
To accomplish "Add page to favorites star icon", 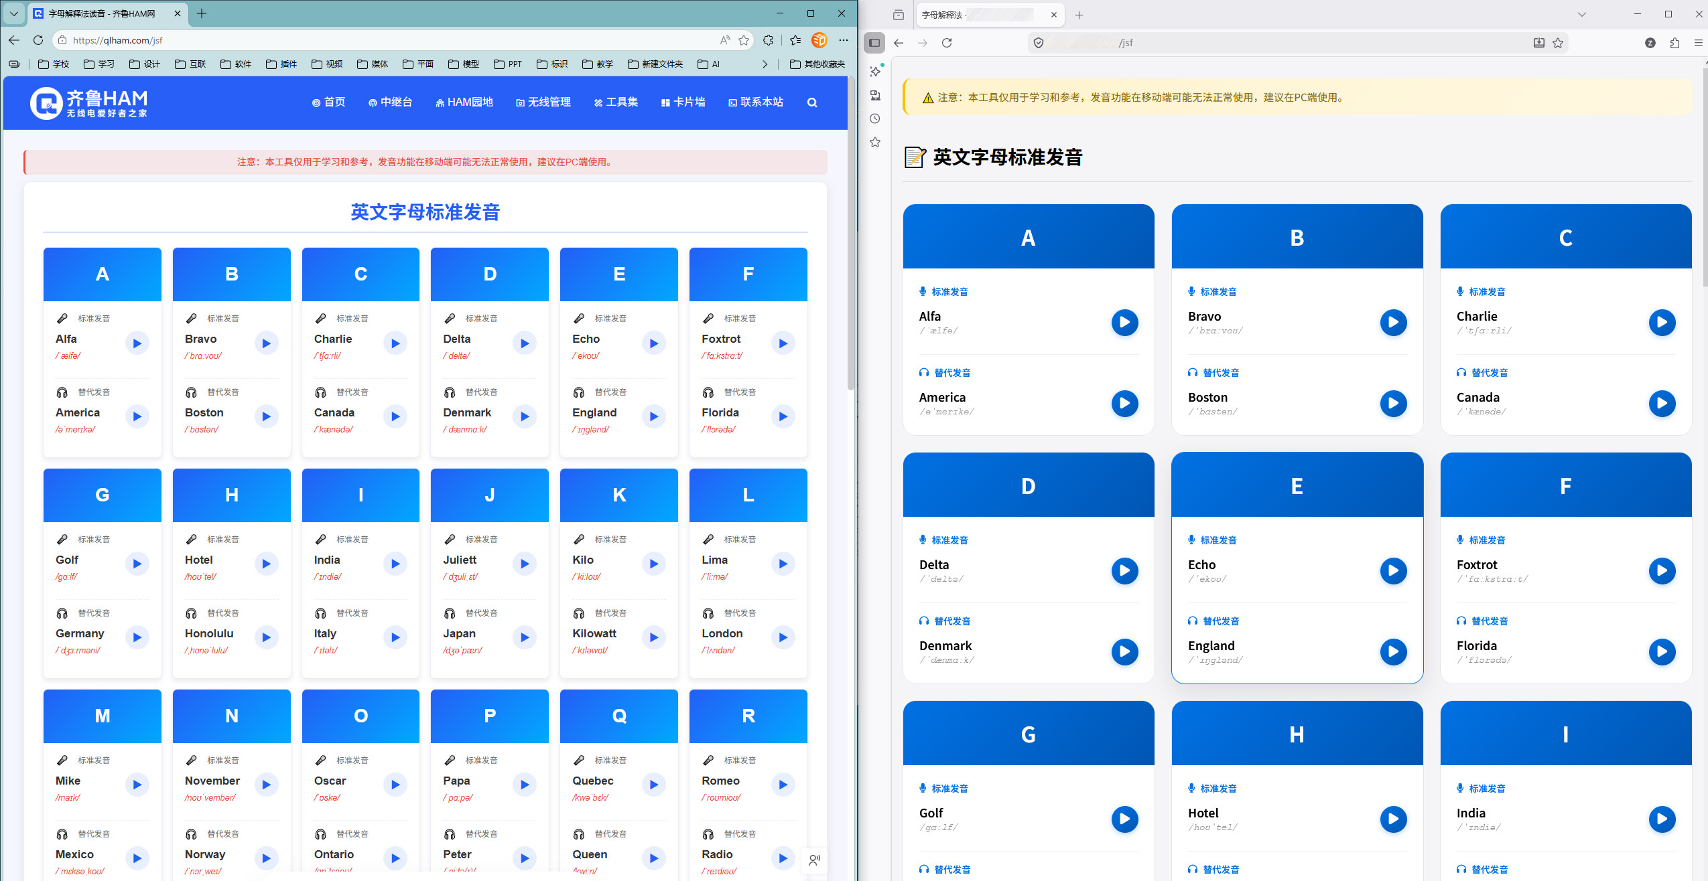I will pos(744,40).
